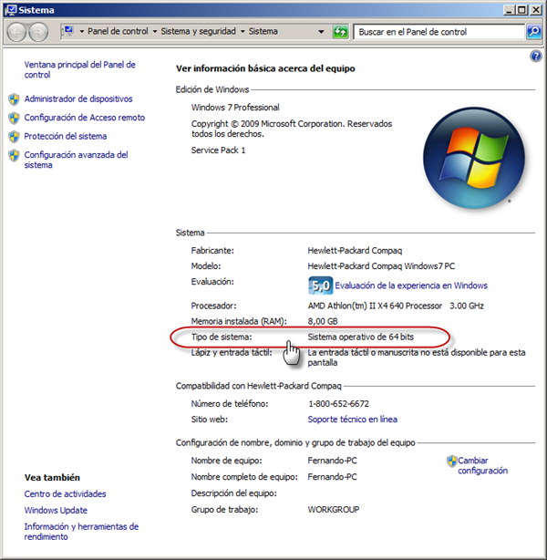Image resolution: width=547 pixels, height=560 pixels.
Task: Open the address bar history dropdown
Action: 321,32
